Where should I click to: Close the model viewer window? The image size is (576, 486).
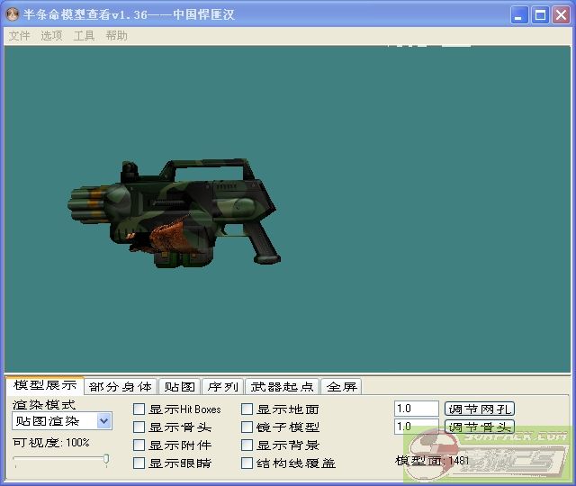tap(561, 15)
